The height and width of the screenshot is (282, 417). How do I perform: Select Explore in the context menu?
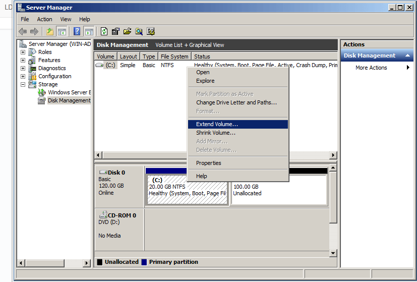click(238, 81)
